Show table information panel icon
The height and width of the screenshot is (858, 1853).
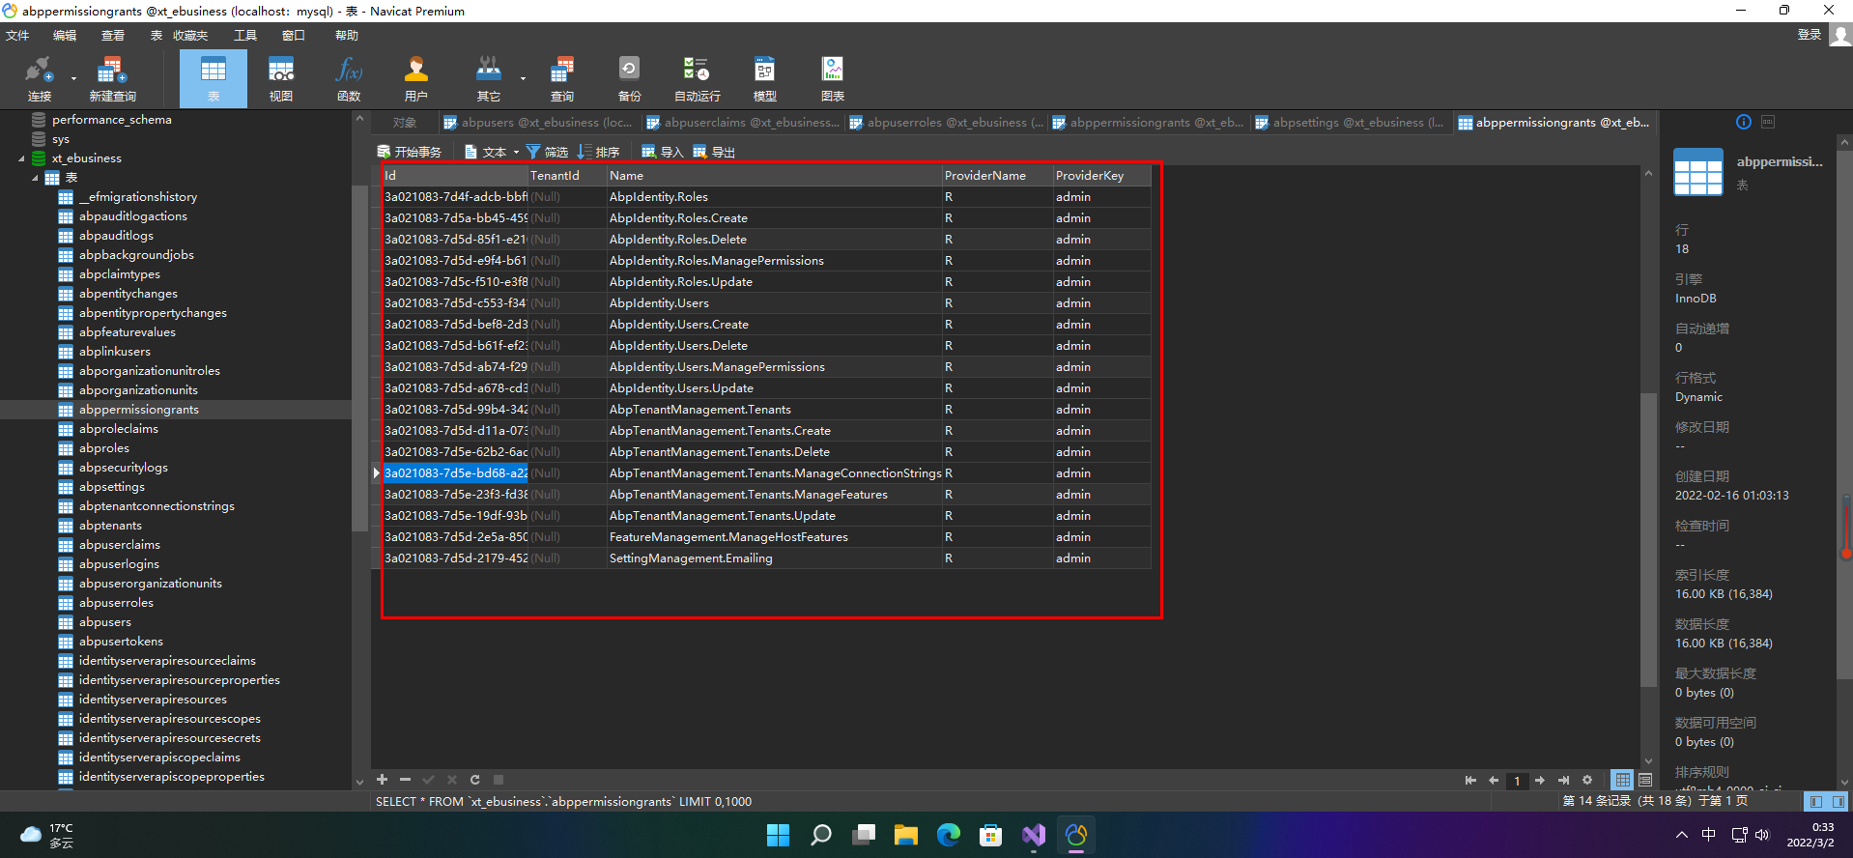point(1743,122)
